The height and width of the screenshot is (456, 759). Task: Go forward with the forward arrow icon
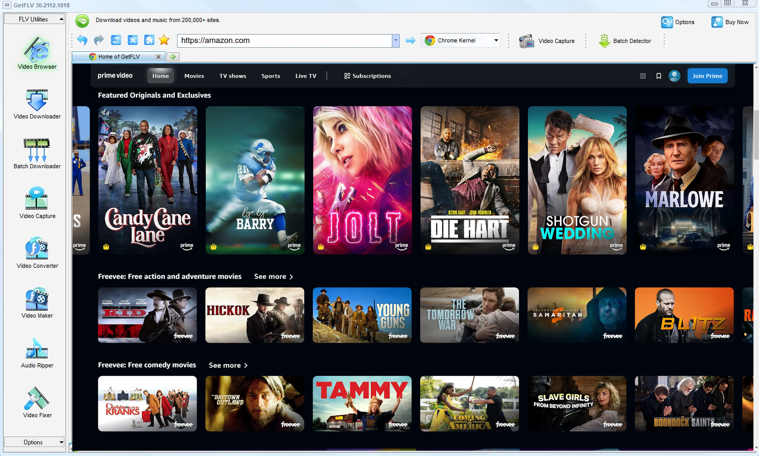[99, 40]
